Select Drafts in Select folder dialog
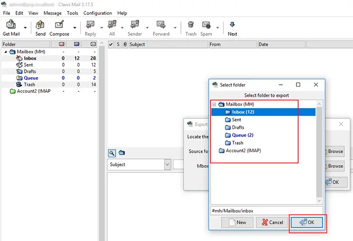353x241 pixels. [x=238, y=127]
